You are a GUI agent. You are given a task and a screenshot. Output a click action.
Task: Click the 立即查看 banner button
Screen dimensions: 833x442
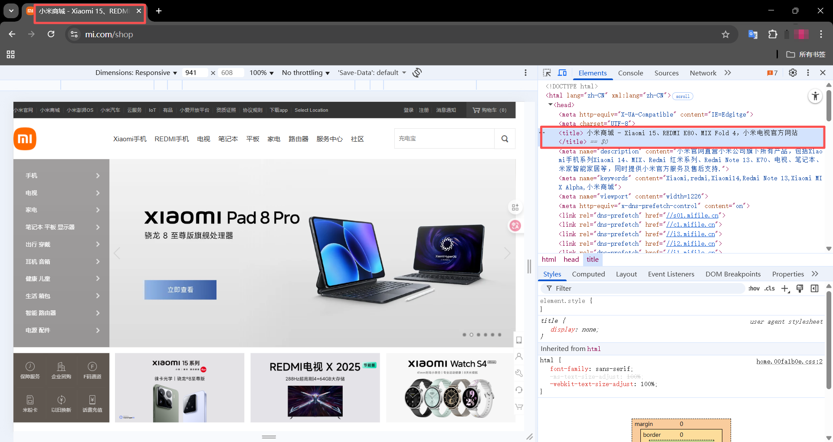tap(180, 290)
